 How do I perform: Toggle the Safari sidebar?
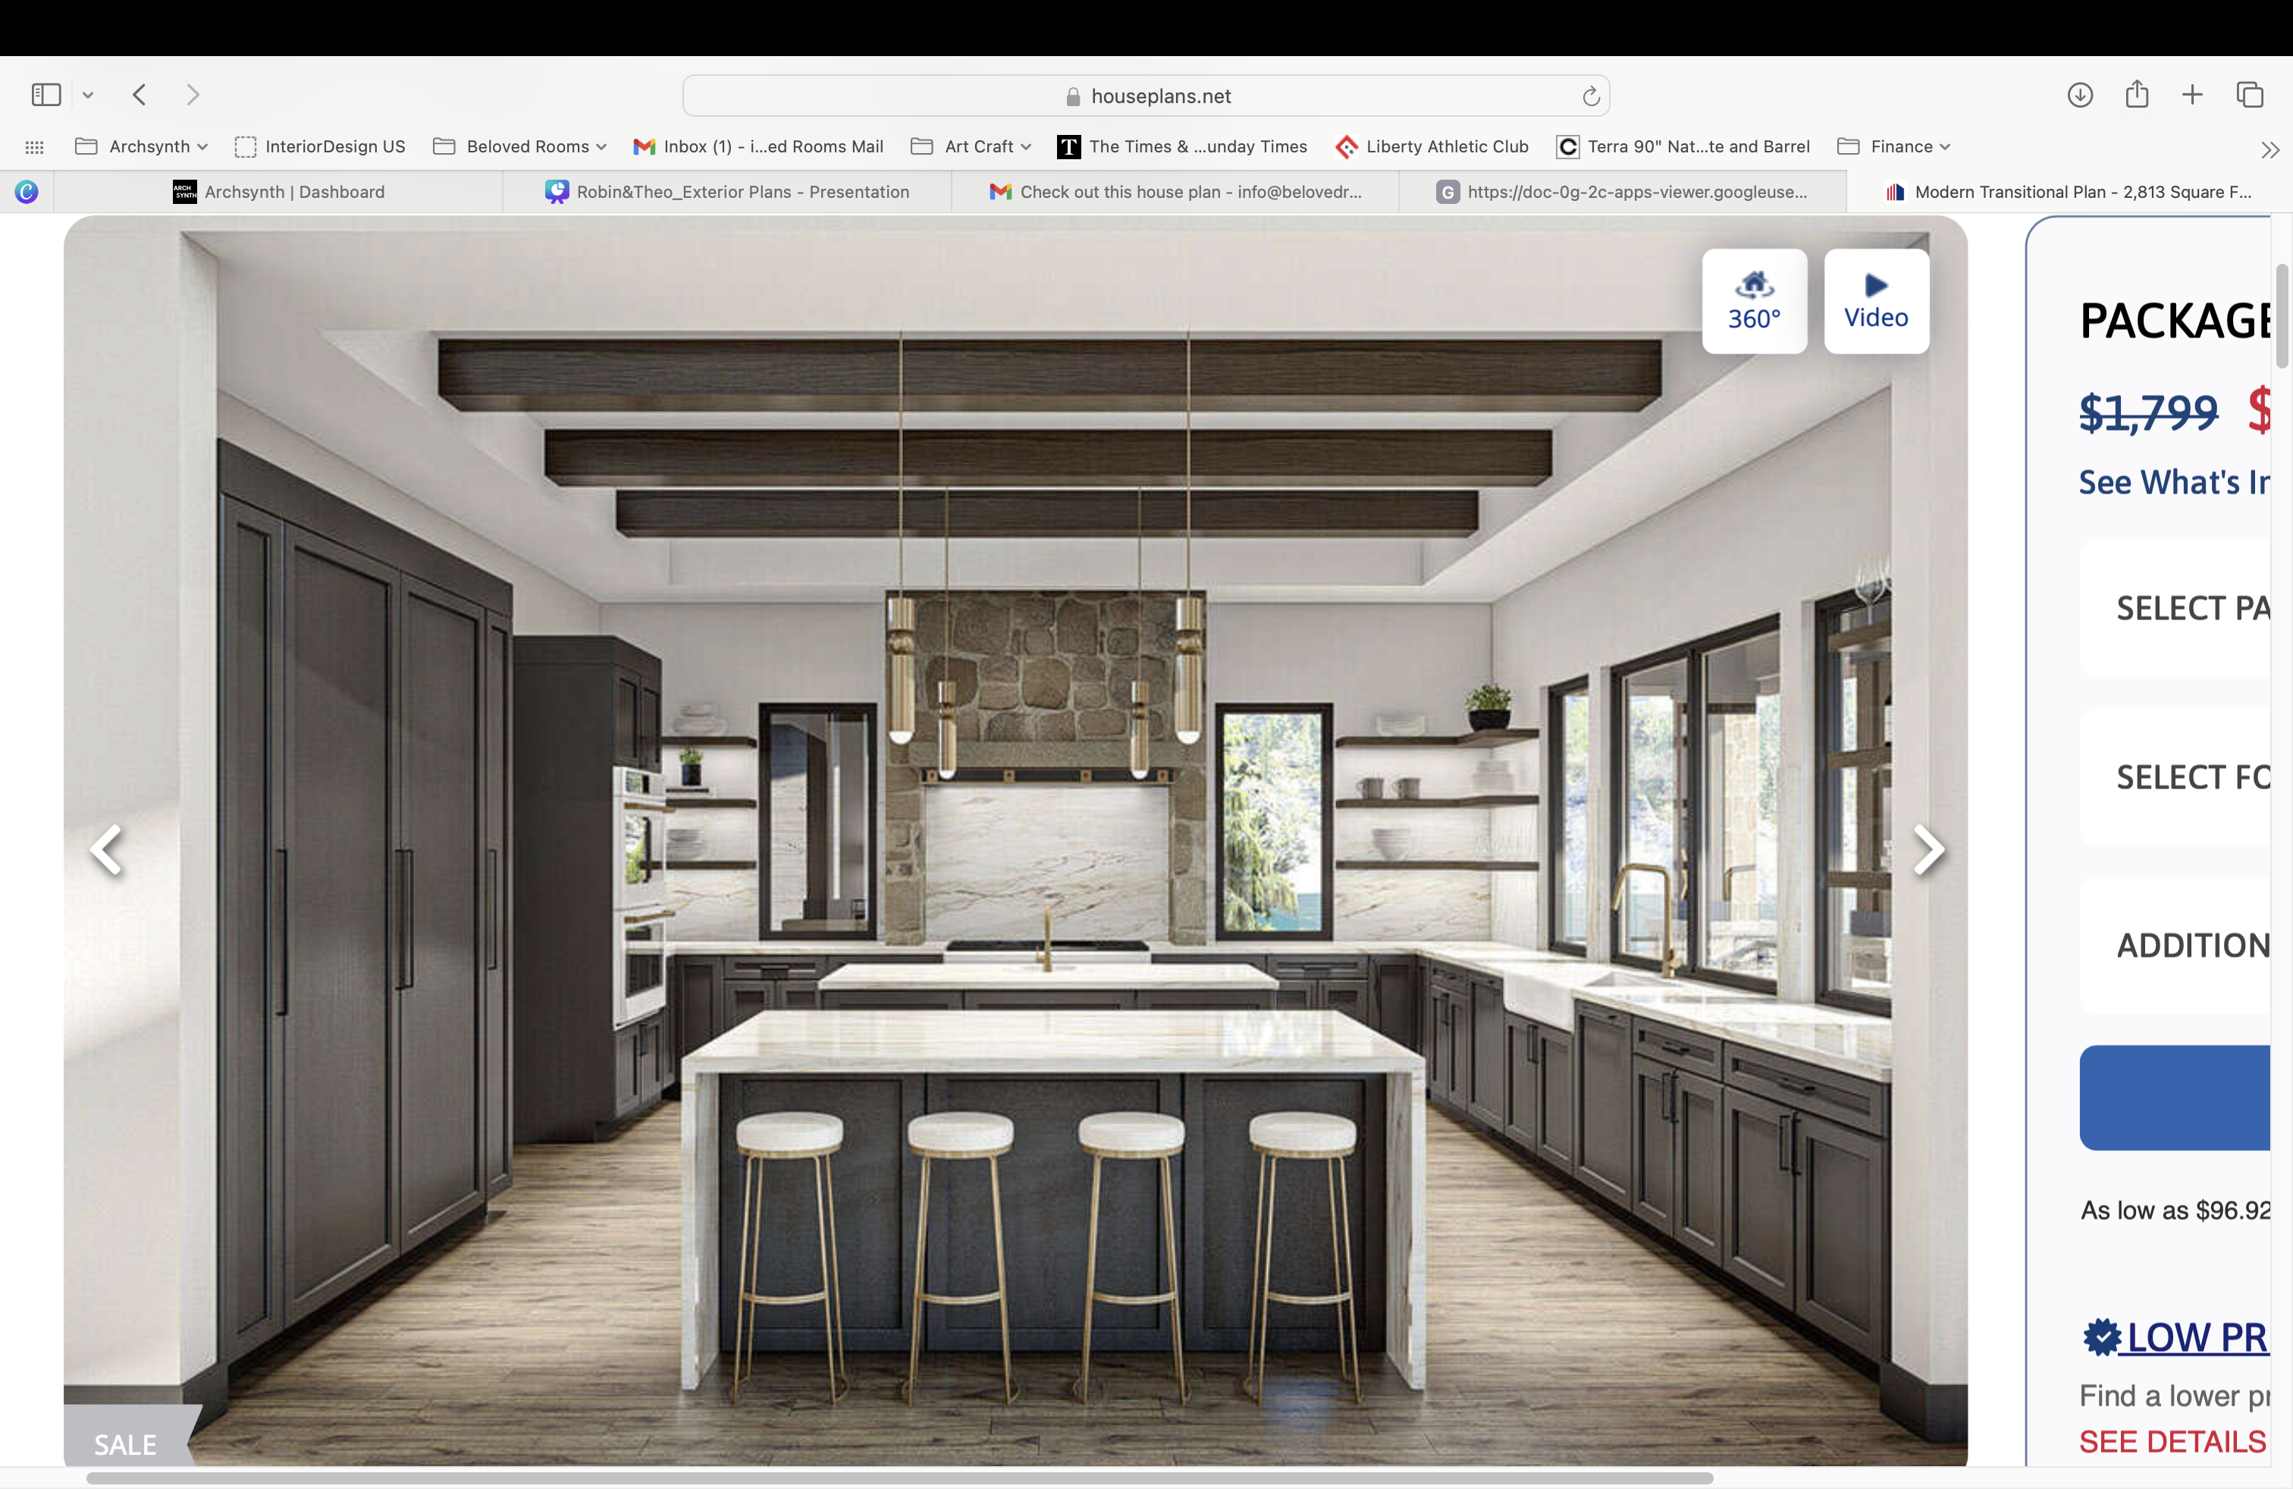(46, 94)
